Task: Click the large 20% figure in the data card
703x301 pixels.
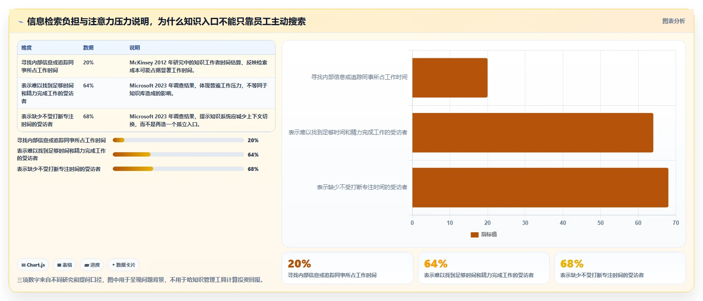Action: click(x=299, y=264)
